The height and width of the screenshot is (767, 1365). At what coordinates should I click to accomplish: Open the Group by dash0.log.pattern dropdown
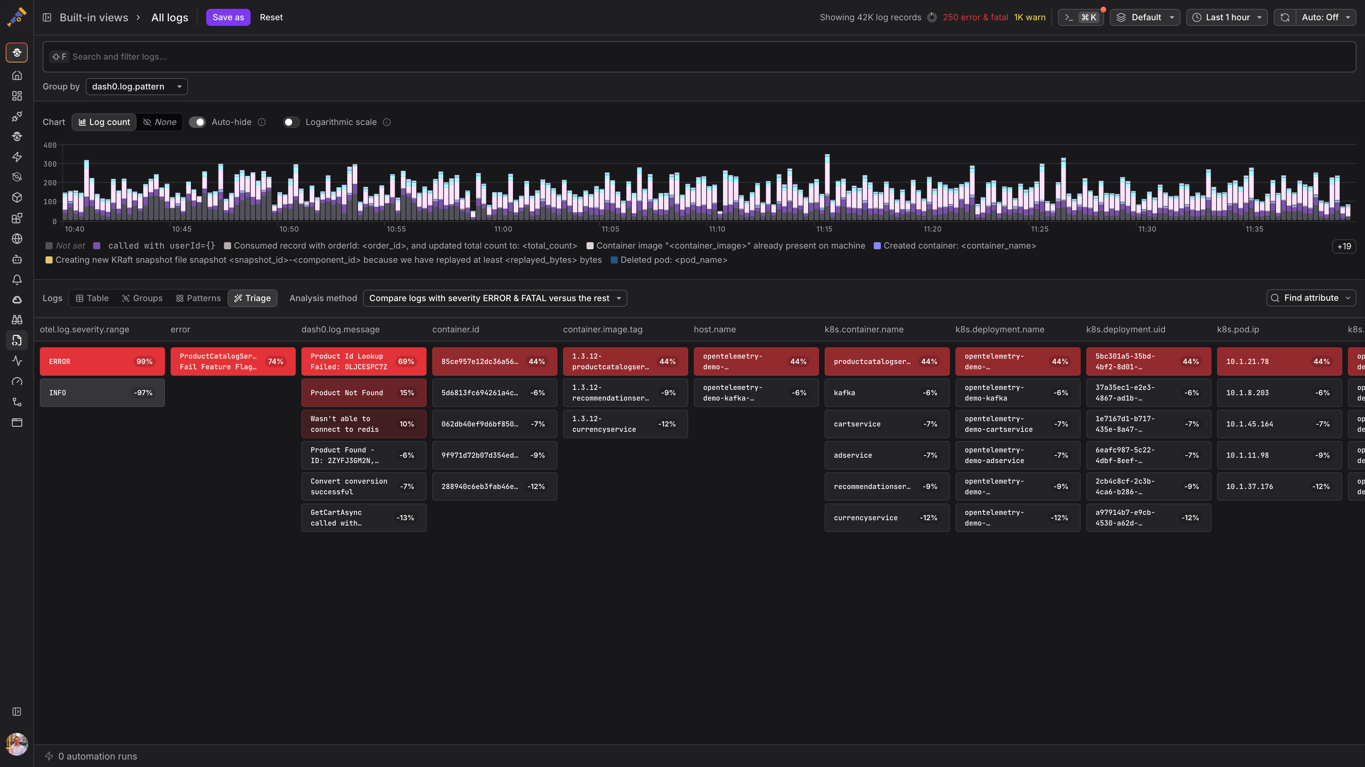(x=137, y=86)
